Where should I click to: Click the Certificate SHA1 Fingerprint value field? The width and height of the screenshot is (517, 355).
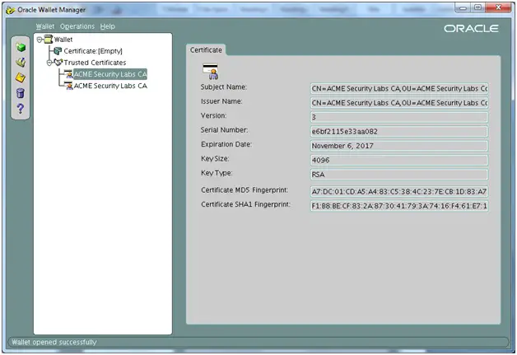399,206
